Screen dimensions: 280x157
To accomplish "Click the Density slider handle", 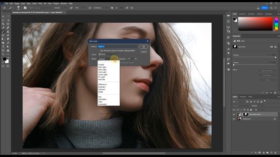I will pyautogui.click(x=276, y=57).
